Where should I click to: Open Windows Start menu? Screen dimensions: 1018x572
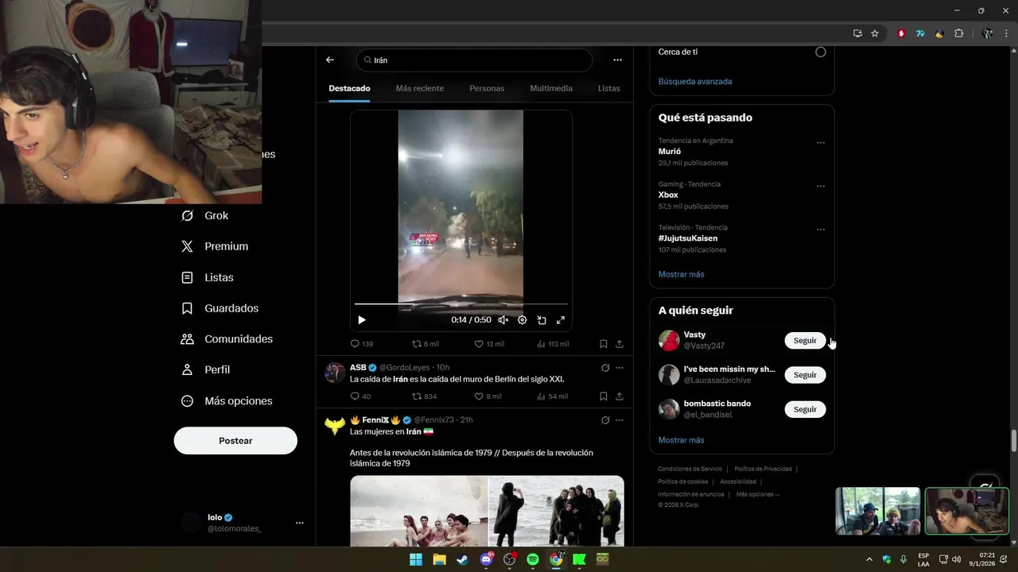(415, 559)
